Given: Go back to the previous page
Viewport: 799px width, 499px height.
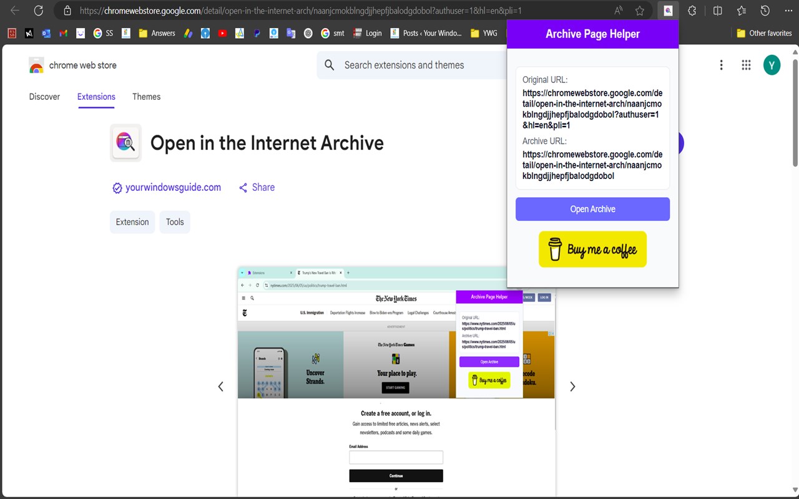Looking at the screenshot, I should point(15,11).
